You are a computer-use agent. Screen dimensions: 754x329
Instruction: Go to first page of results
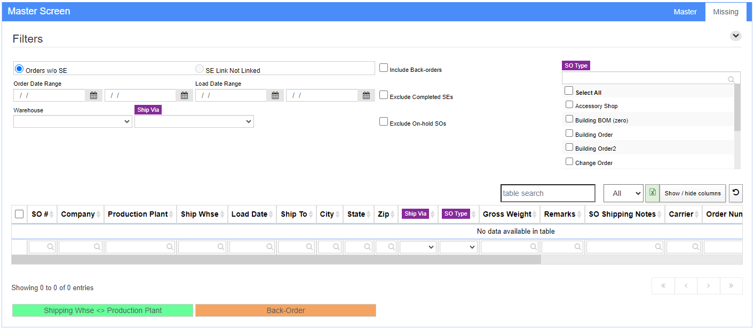click(x=663, y=286)
